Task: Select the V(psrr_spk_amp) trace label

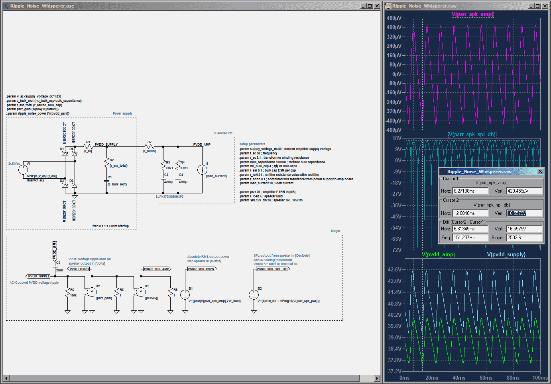Action: coord(472,14)
